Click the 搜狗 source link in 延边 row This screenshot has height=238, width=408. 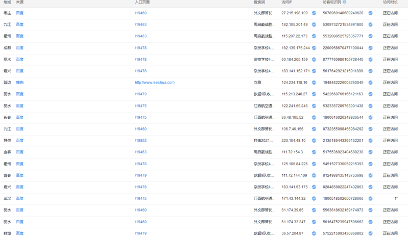click(19, 83)
